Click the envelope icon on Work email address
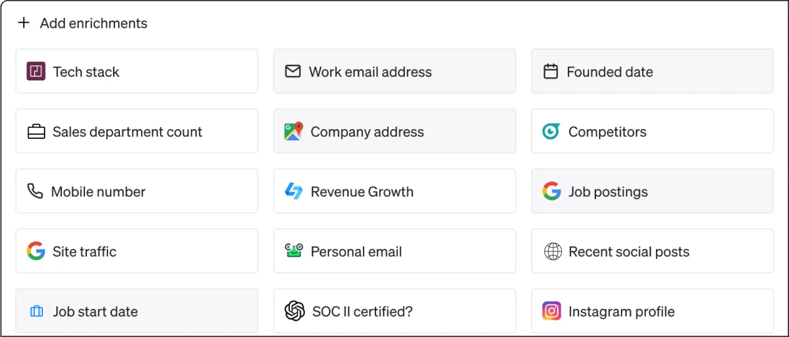This screenshot has width=789, height=337. tap(292, 71)
